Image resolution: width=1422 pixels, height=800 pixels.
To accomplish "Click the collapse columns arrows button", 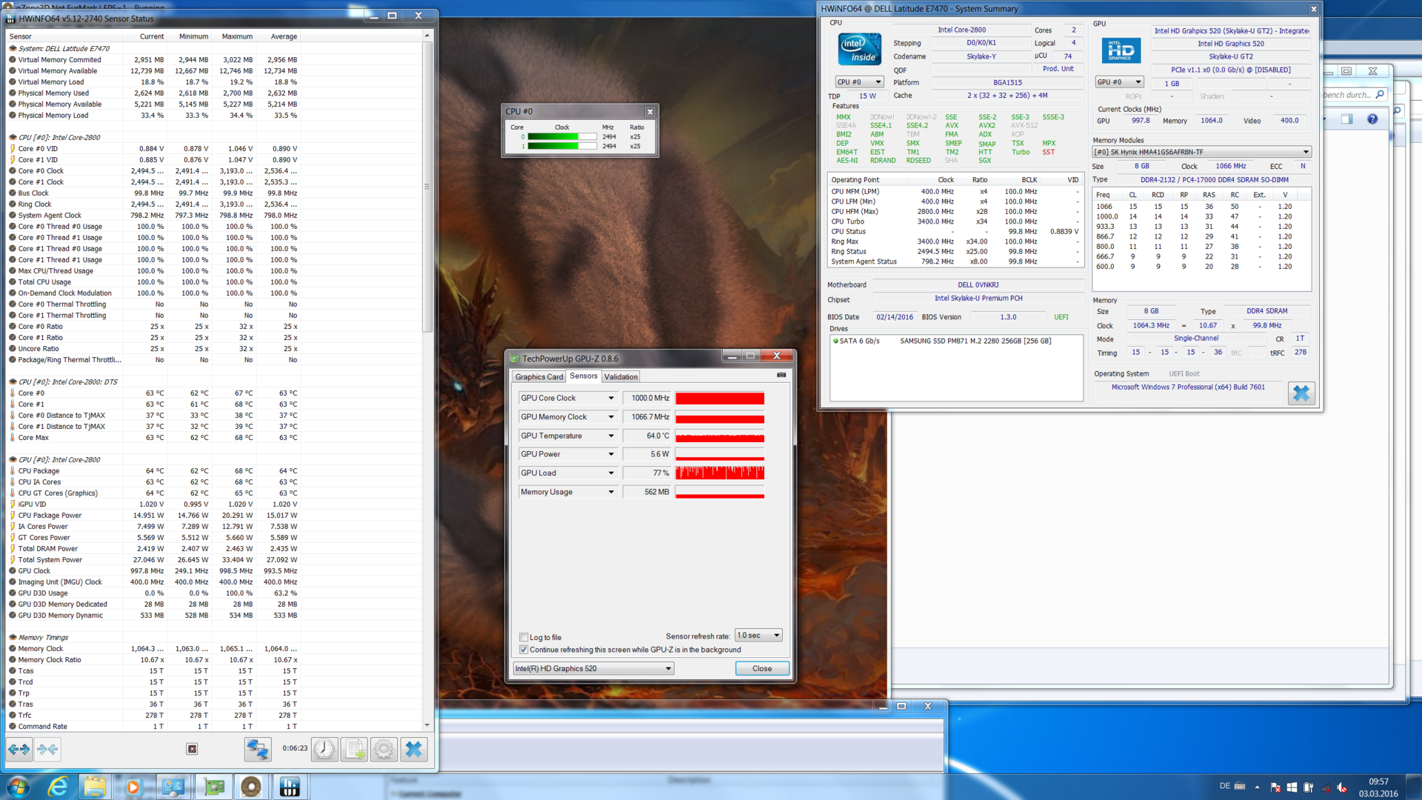I will click(x=47, y=750).
